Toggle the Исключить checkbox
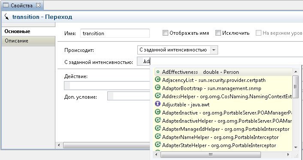Viewport: 303px width, 160px height. click(x=218, y=33)
